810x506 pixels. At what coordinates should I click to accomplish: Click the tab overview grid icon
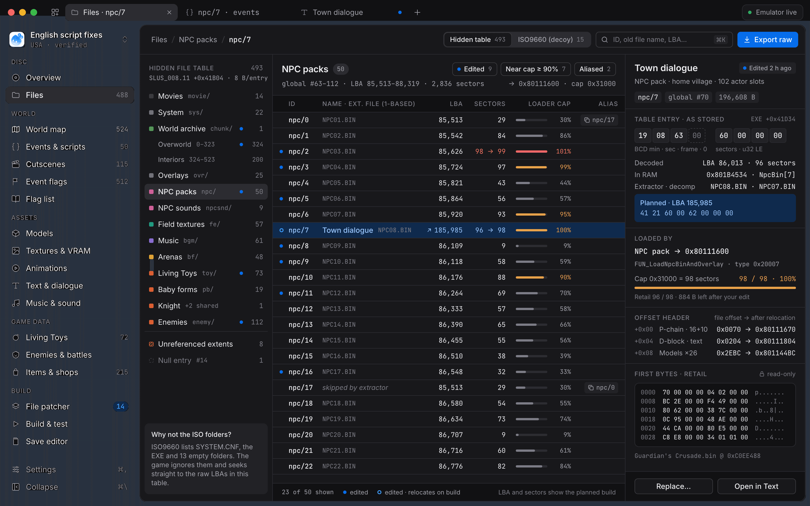55,12
